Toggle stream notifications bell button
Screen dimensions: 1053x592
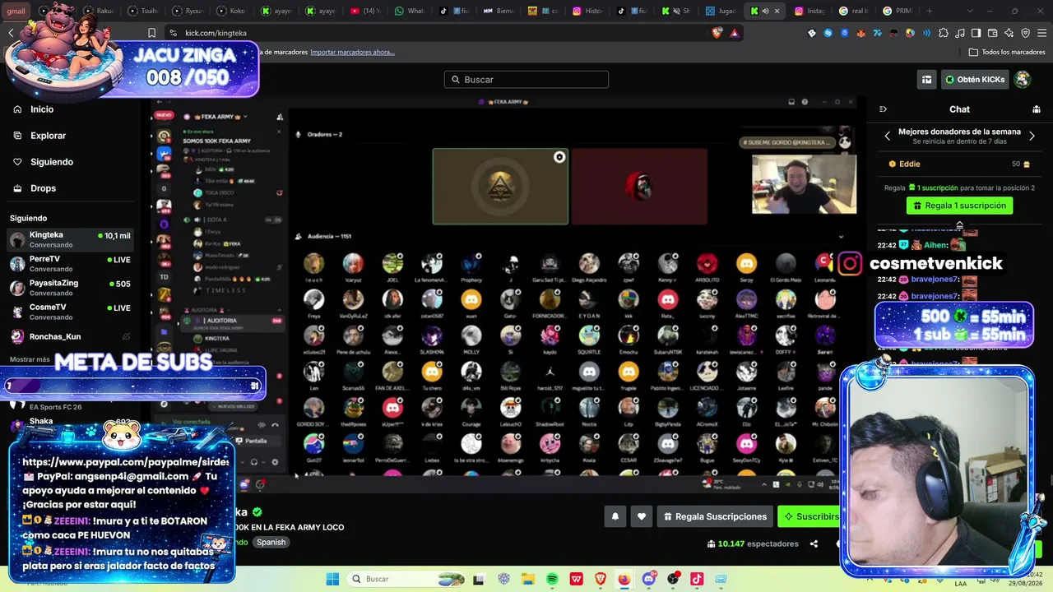coord(615,516)
